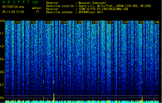Click the 2139 time marker
The height and width of the screenshot is (103, 162).
141,22
